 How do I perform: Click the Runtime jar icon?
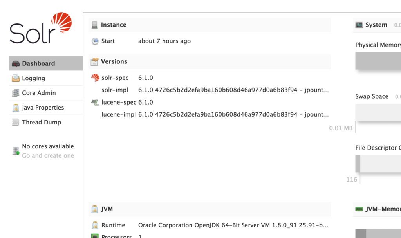tap(95, 225)
